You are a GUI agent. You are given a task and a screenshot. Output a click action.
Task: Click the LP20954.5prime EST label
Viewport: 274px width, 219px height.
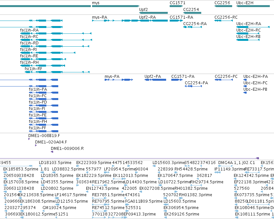(x=120, y=169)
